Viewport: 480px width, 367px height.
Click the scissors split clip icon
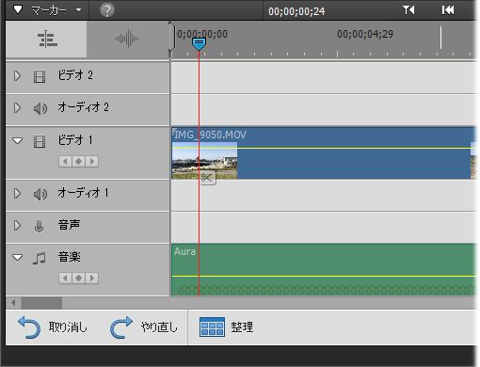(208, 178)
